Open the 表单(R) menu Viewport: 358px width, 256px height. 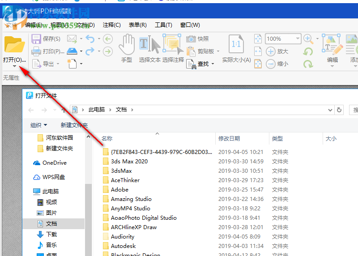138,25
